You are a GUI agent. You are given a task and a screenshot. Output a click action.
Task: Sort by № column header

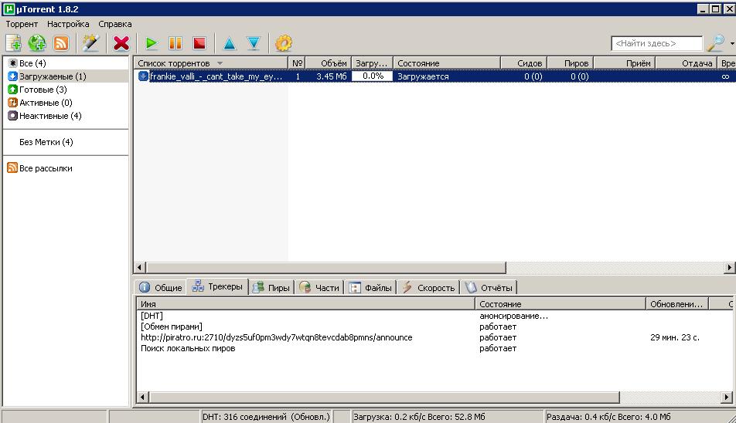coord(297,63)
